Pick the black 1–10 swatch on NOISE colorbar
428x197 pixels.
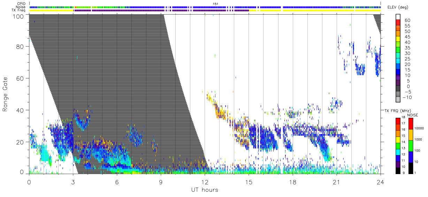pyautogui.click(x=411, y=168)
